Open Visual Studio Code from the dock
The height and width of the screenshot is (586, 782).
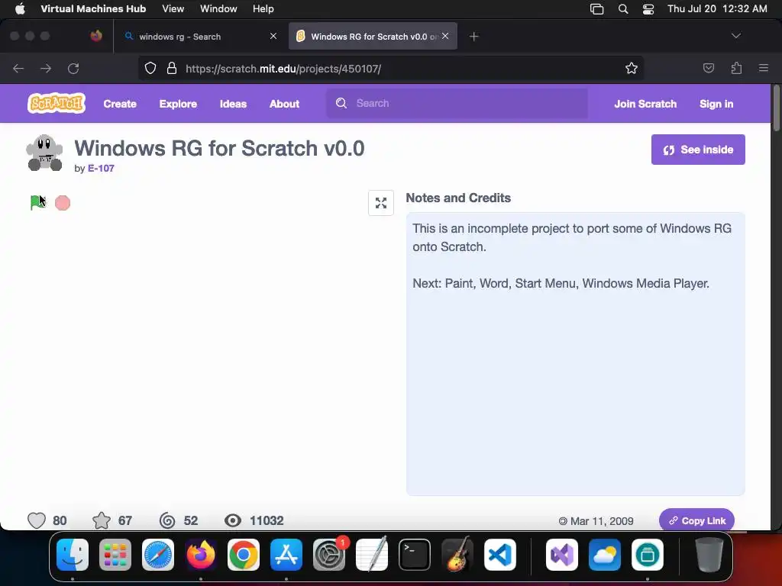[x=500, y=555]
